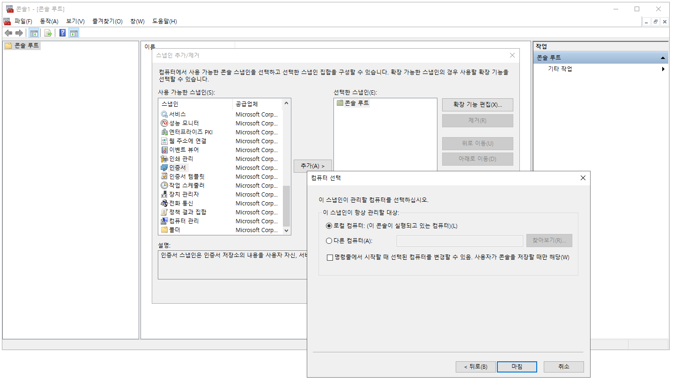673x380 pixels.
Task: Click the other computer name field
Action: pyautogui.click(x=459, y=241)
